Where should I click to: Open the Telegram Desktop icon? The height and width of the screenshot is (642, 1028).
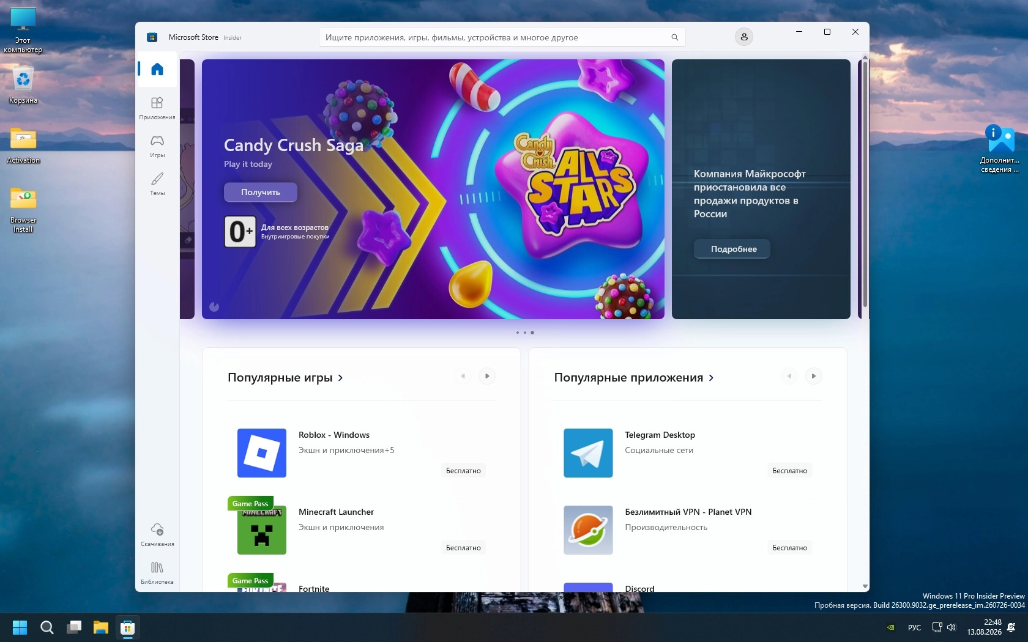click(x=588, y=453)
